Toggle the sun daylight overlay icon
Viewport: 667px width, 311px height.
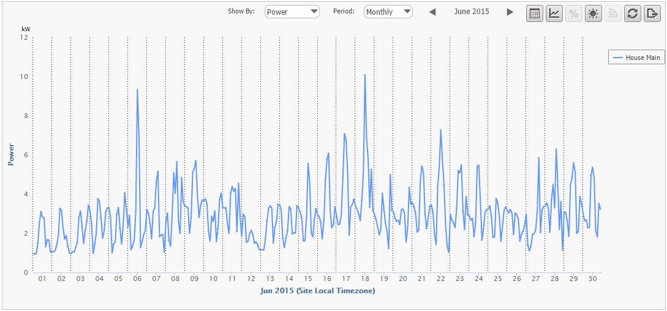point(593,13)
